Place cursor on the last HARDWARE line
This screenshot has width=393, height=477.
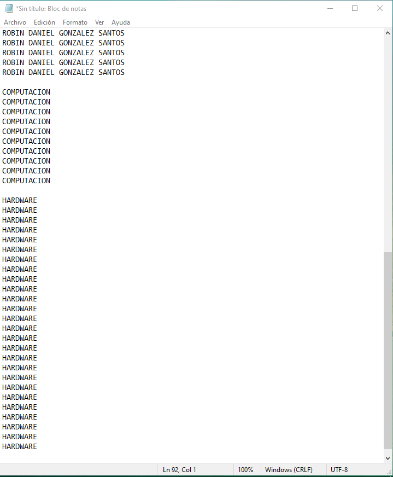(x=20, y=446)
